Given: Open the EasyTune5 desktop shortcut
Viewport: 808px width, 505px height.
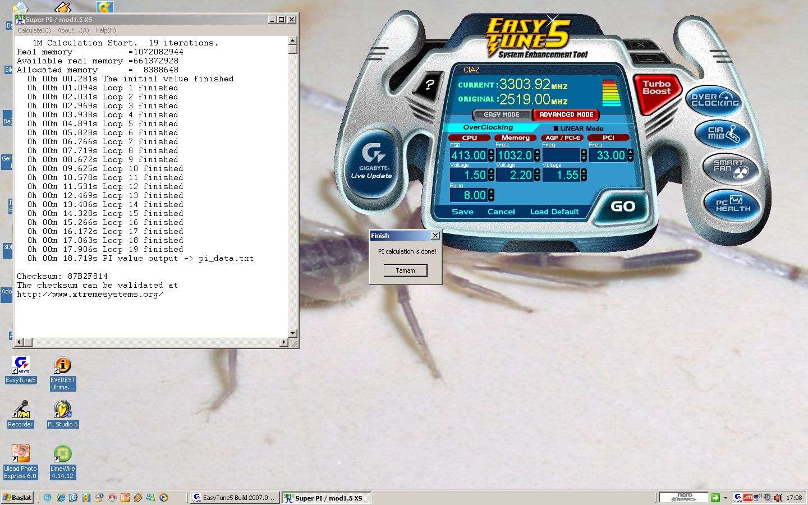Looking at the screenshot, I should pyautogui.click(x=21, y=369).
